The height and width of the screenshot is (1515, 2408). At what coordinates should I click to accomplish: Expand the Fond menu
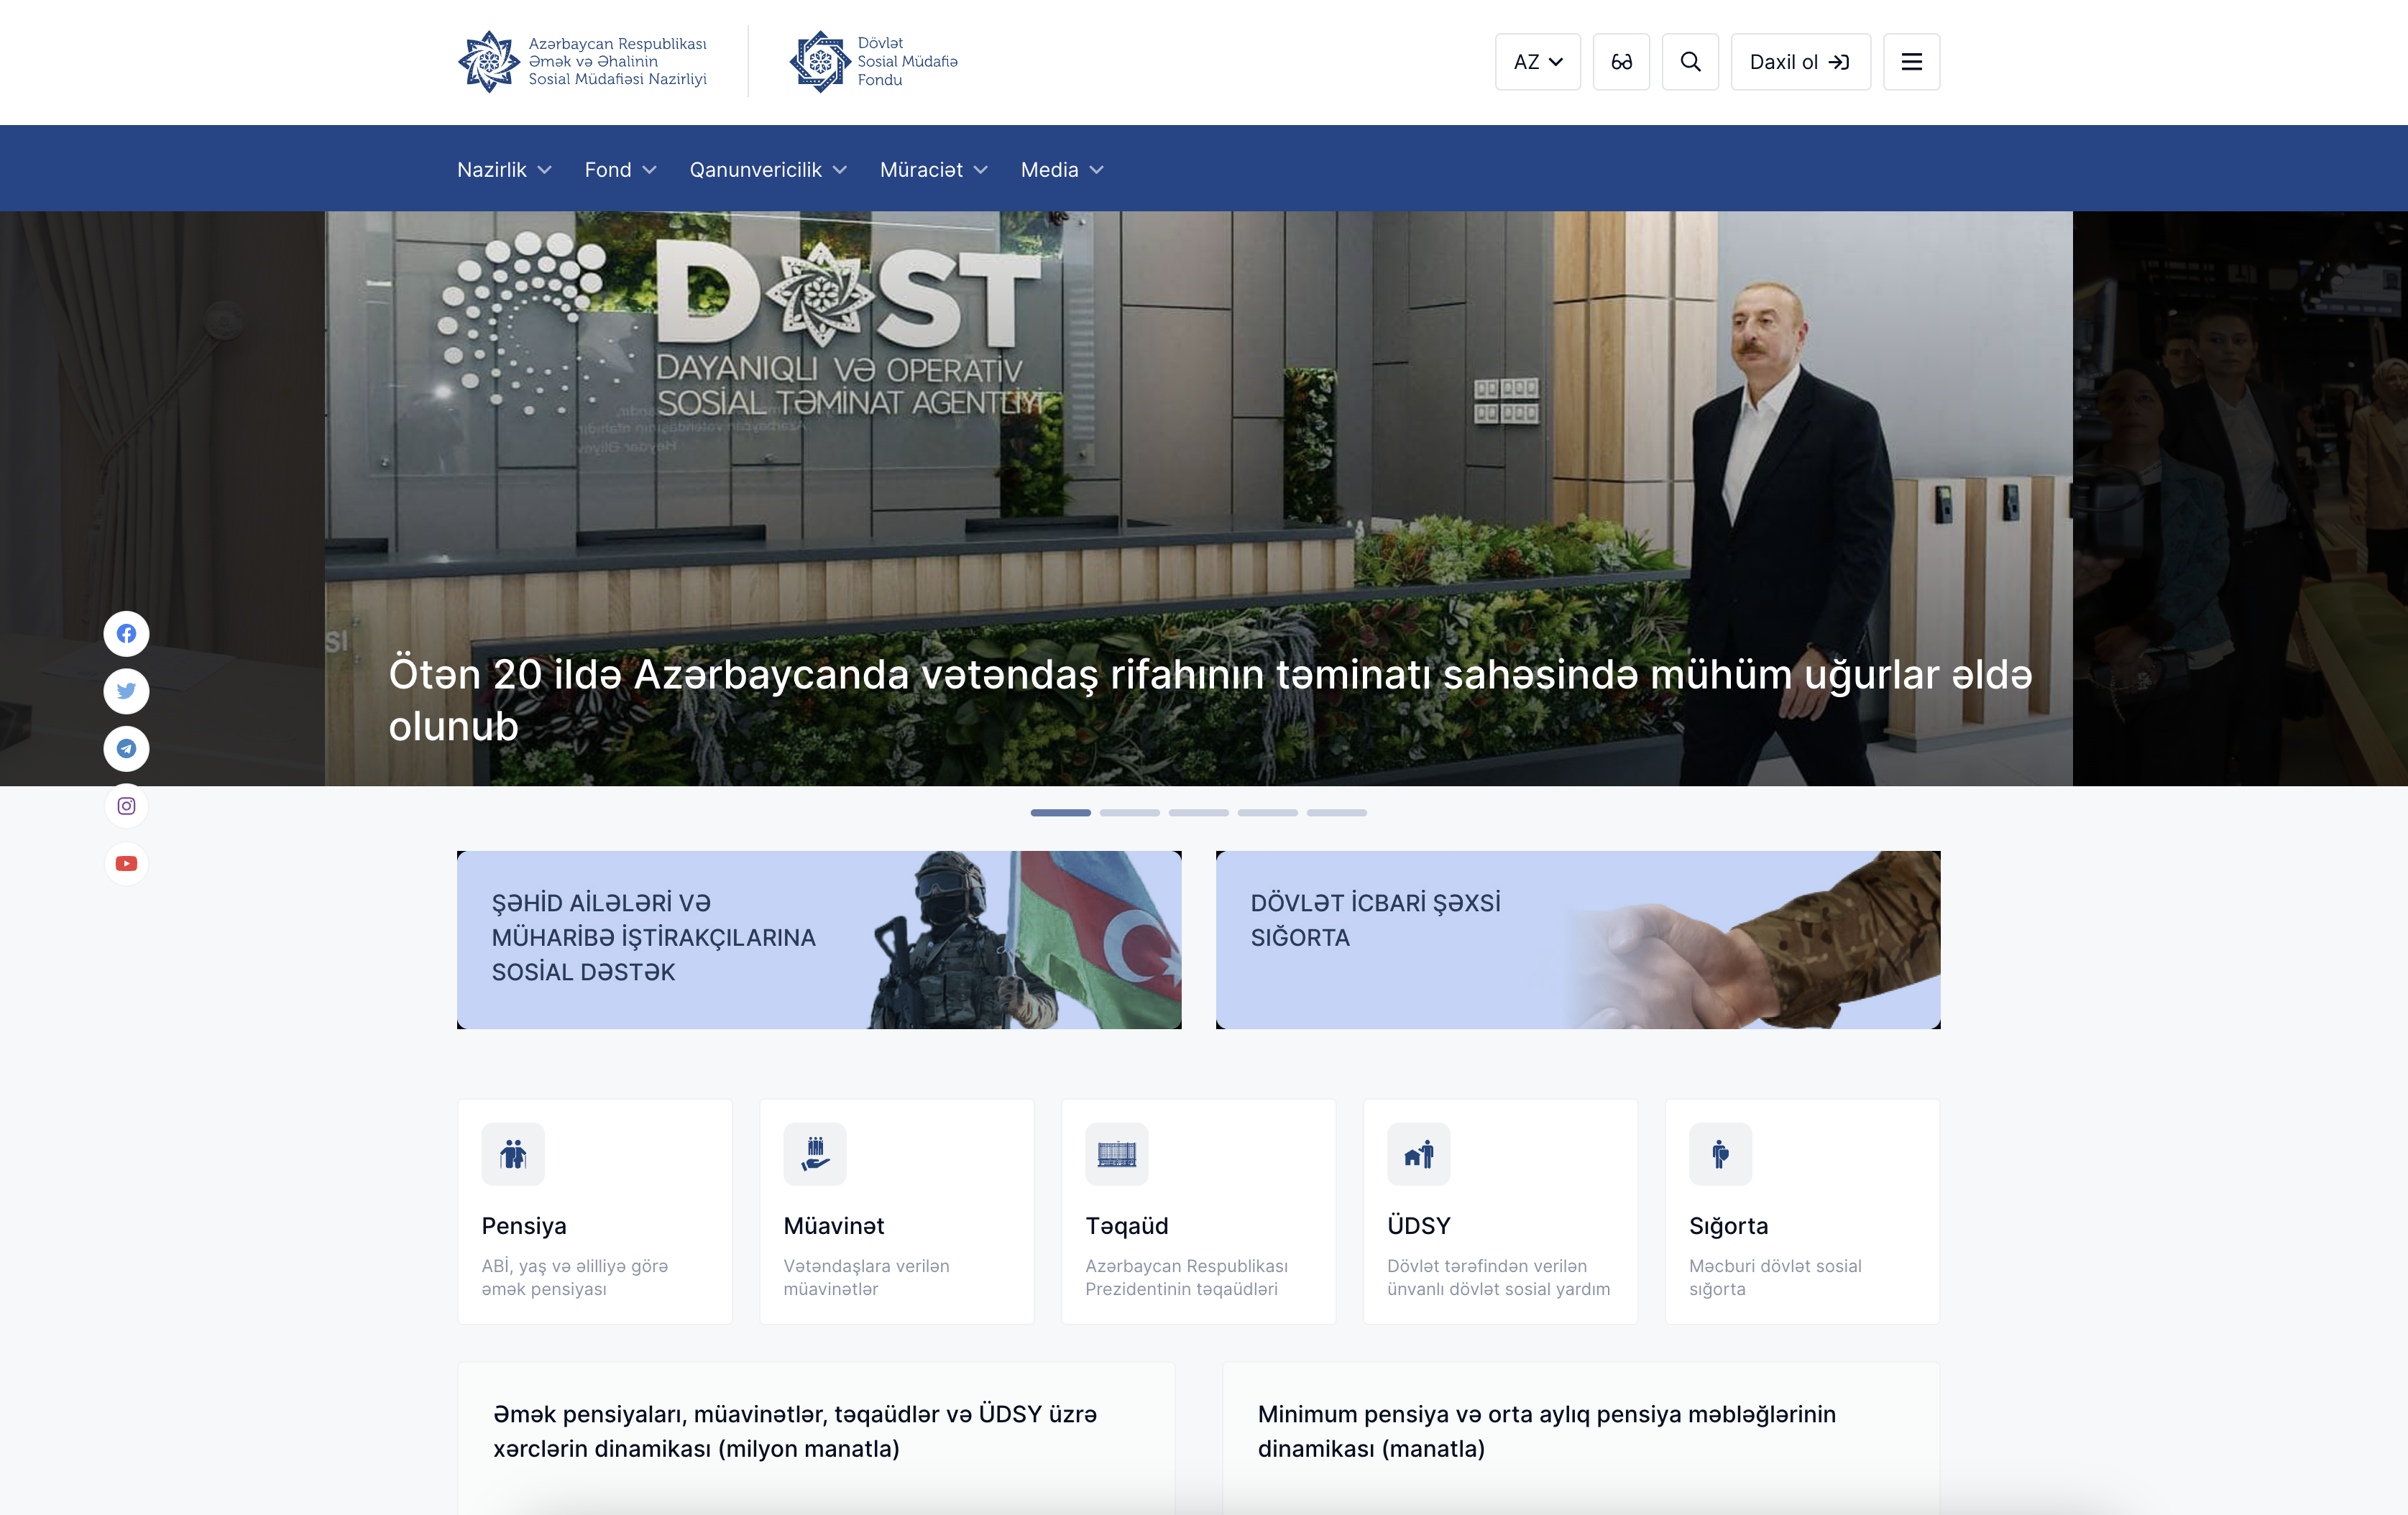click(620, 170)
